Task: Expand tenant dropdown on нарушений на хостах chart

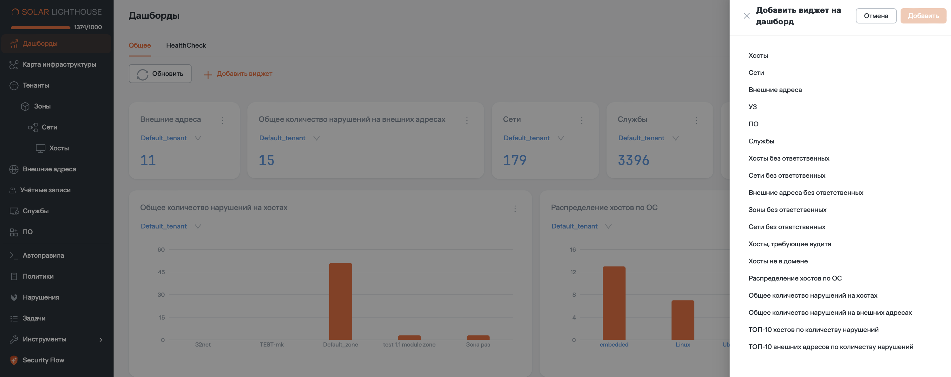Action: coord(198,227)
